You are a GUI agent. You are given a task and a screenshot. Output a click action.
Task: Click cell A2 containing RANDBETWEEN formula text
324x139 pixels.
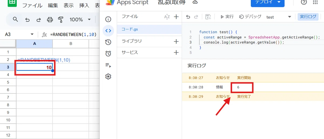(35, 60)
